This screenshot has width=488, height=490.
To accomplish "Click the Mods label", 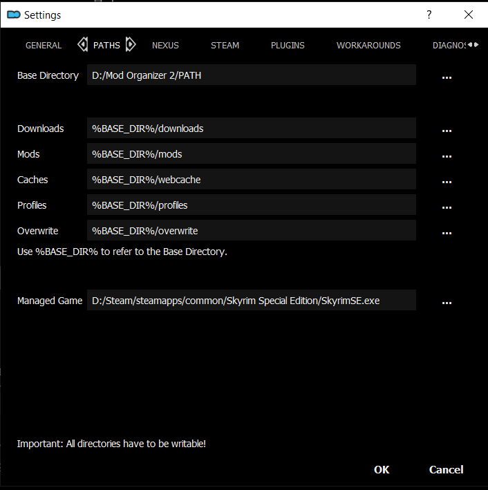I will [28, 154].
